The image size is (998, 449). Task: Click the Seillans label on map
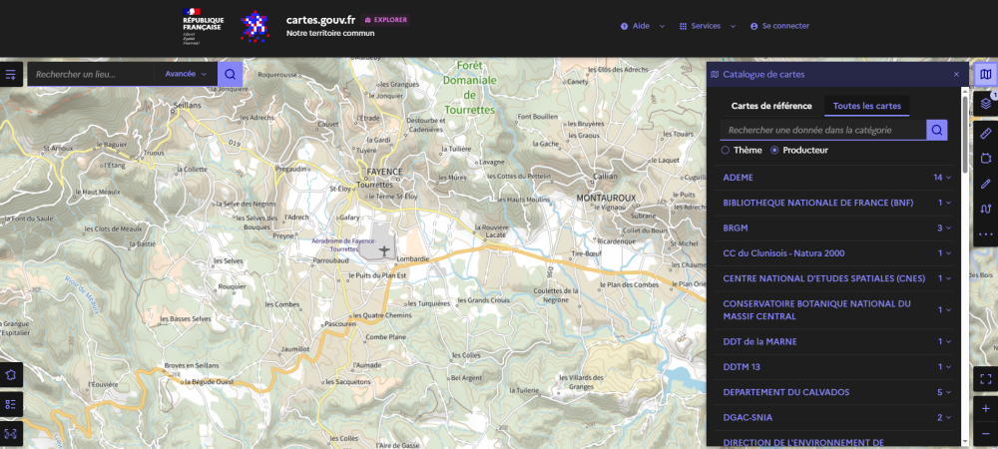tap(187, 105)
